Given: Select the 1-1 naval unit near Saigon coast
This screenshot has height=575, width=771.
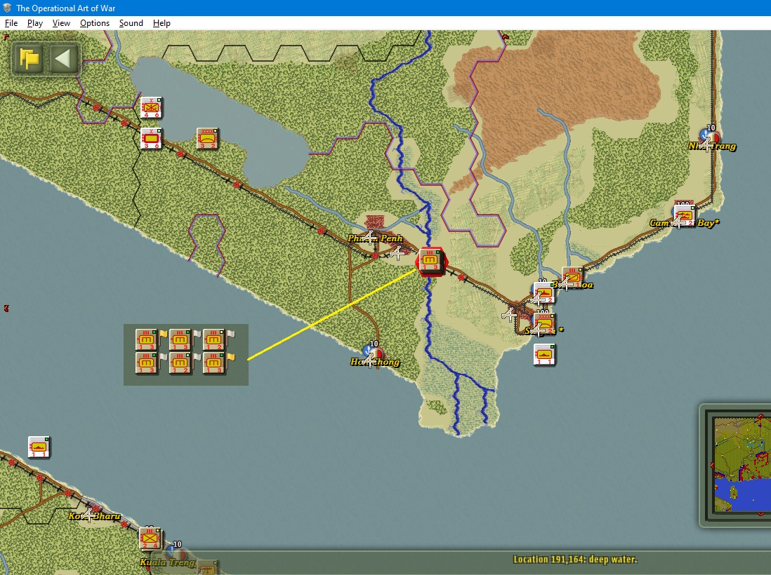Looking at the screenshot, I should coord(544,355).
